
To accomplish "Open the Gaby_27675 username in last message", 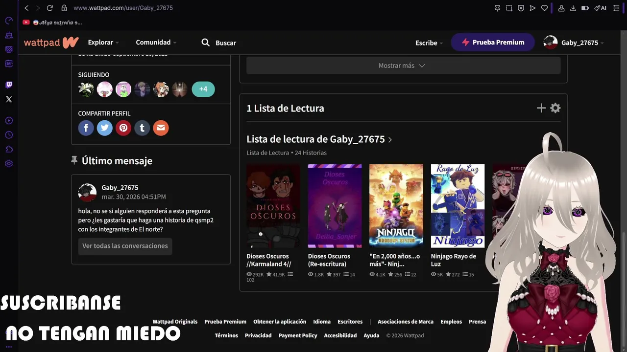I will tap(120, 188).
